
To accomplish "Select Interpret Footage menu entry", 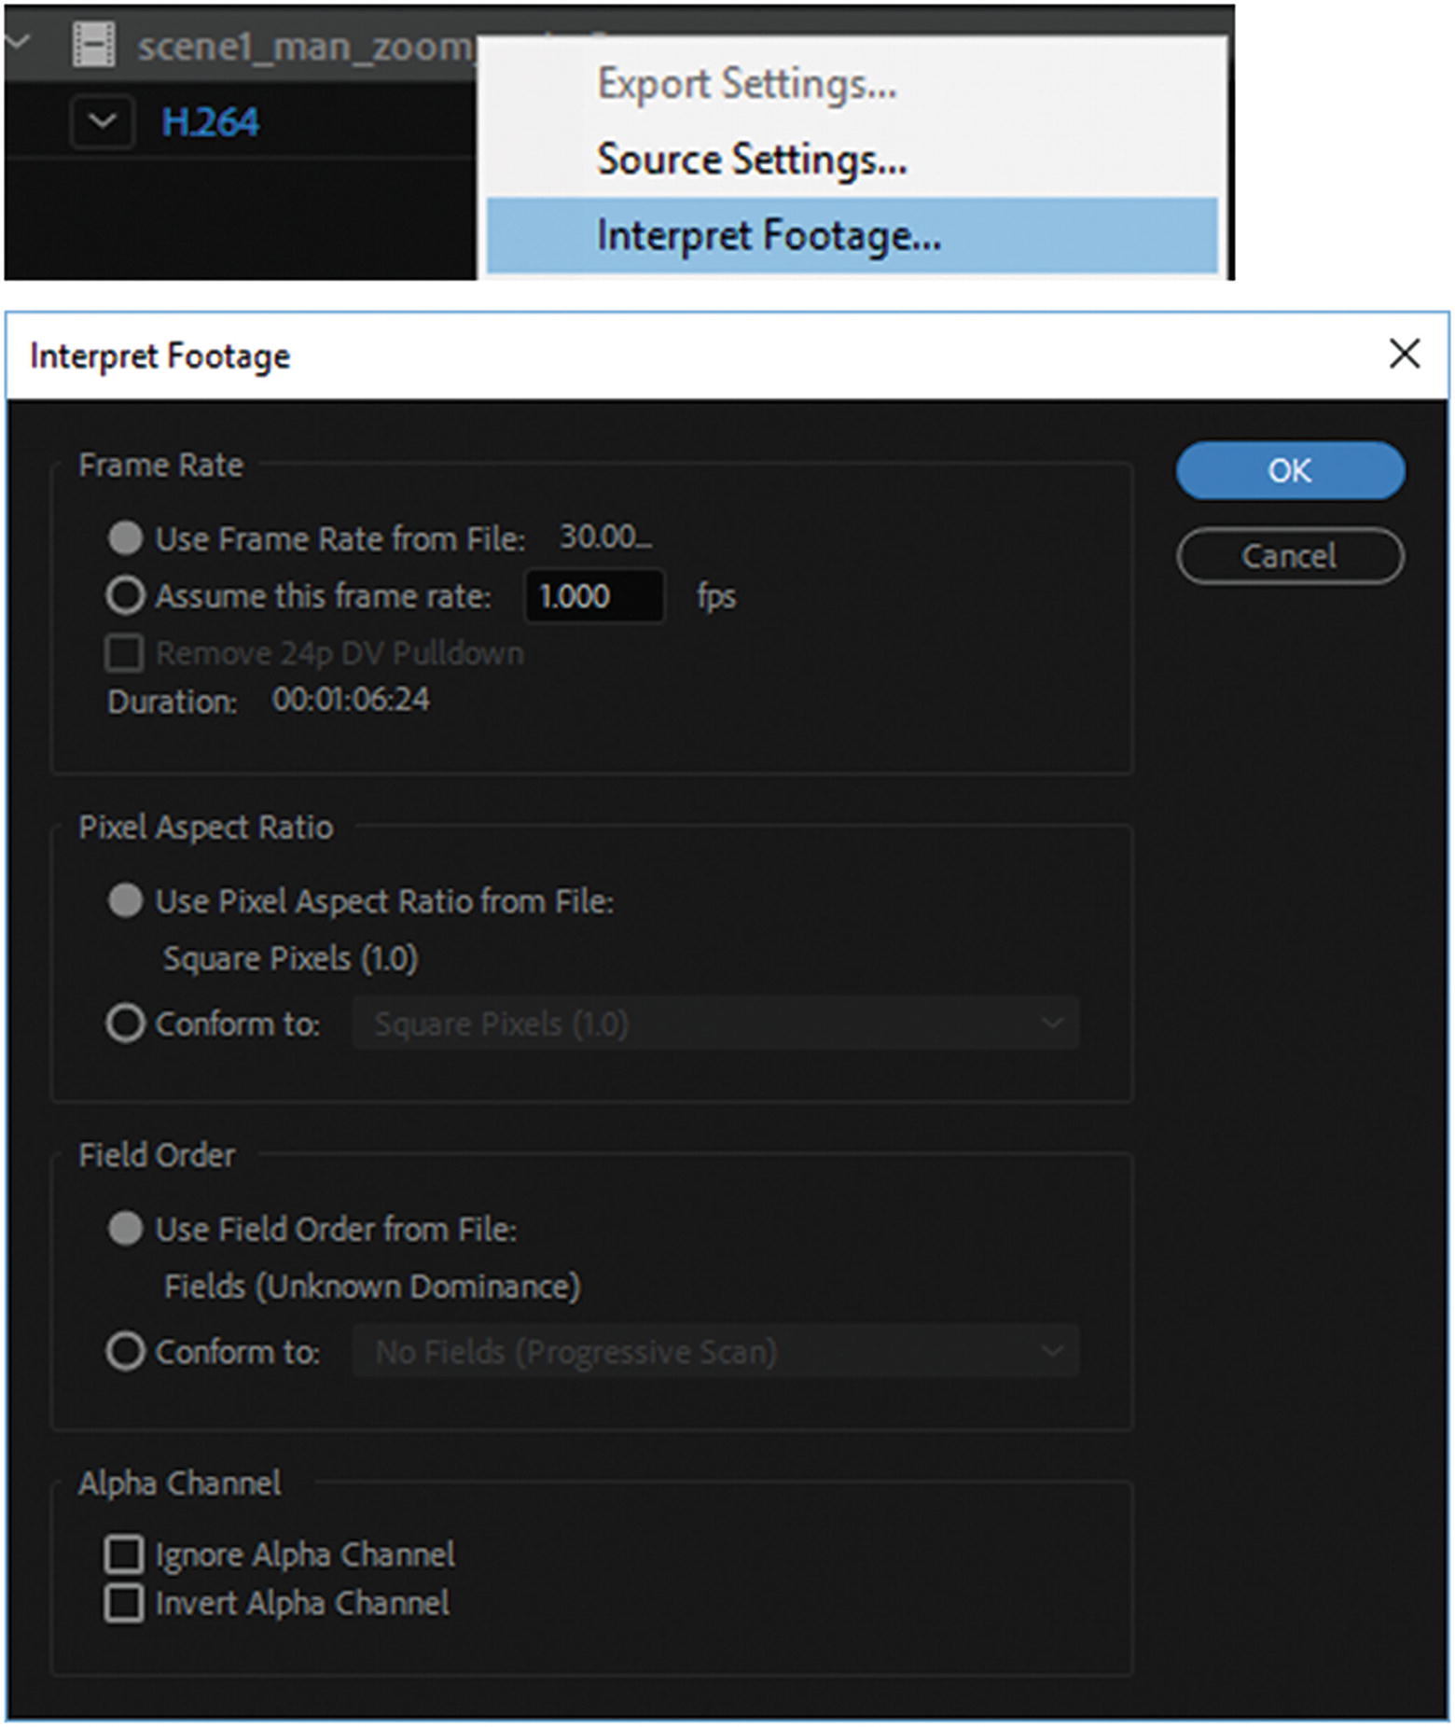I will pyautogui.click(x=768, y=235).
